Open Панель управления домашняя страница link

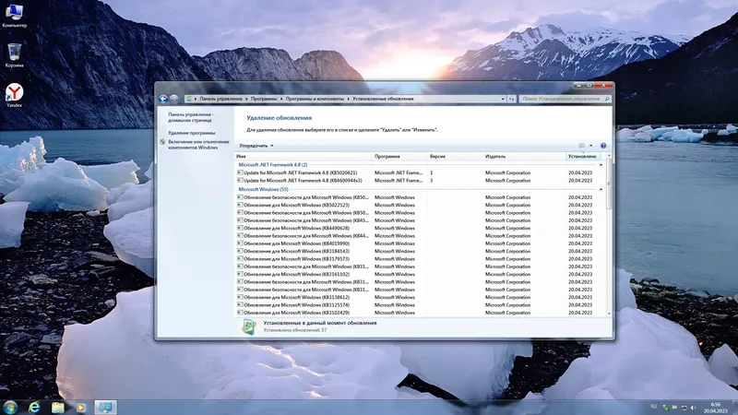[x=191, y=117]
